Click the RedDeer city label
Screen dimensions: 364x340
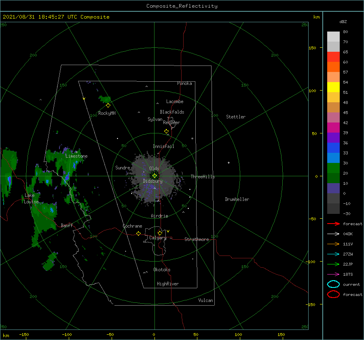click(171, 122)
